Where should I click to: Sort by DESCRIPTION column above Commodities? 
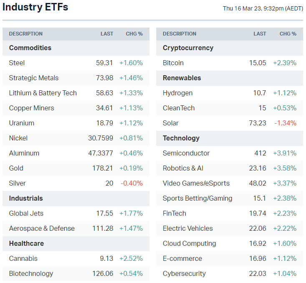click(x=26, y=34)
